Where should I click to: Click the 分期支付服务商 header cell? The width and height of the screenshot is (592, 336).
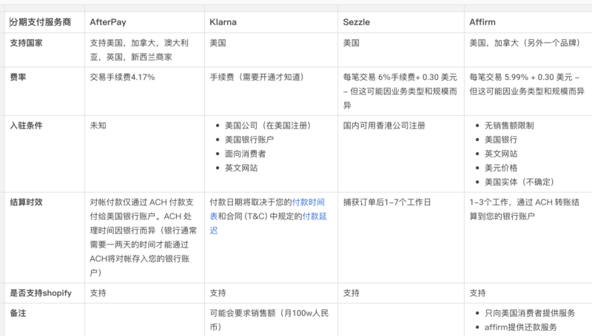coord(44,22)
